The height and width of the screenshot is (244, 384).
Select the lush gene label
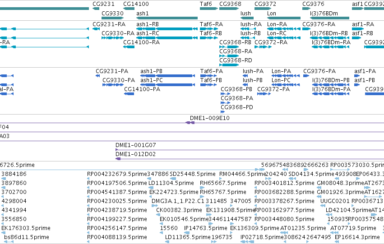click(245, 14)
